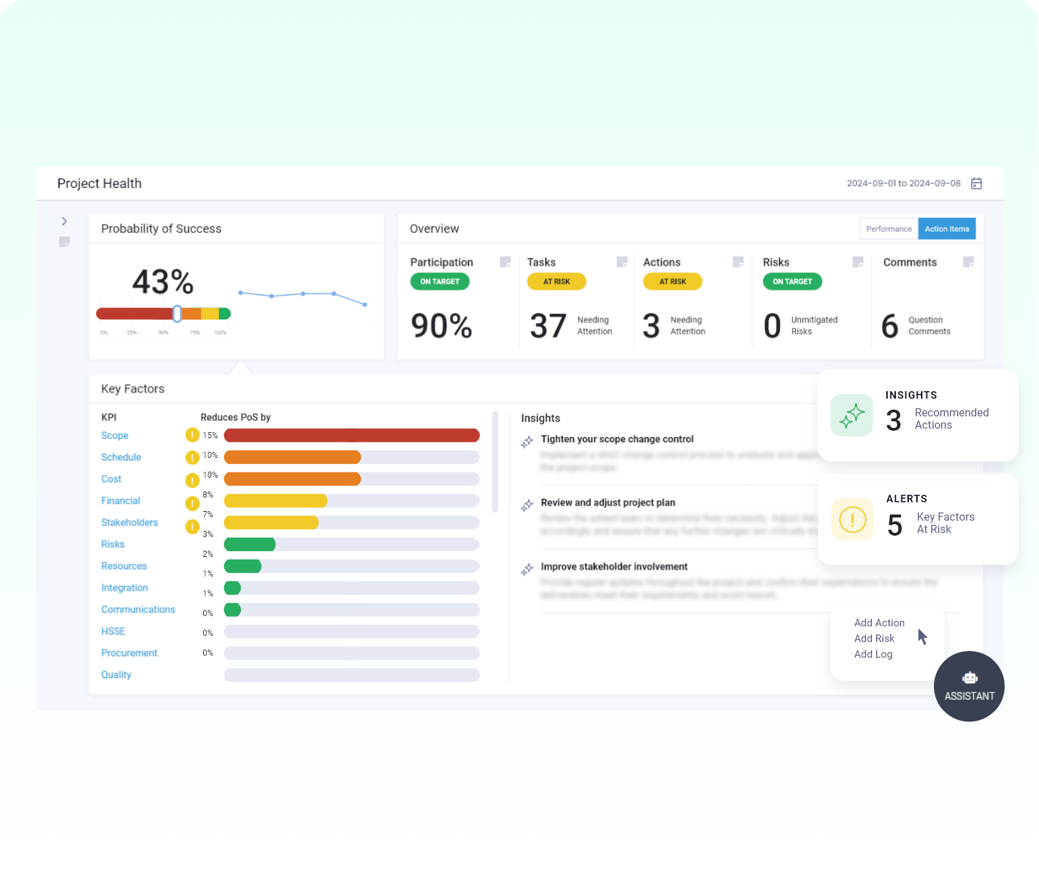Image resolution: width=1039 pixels, height=888 pixels.
Task: Open the Quality KPI link
Action: (117, 675)
